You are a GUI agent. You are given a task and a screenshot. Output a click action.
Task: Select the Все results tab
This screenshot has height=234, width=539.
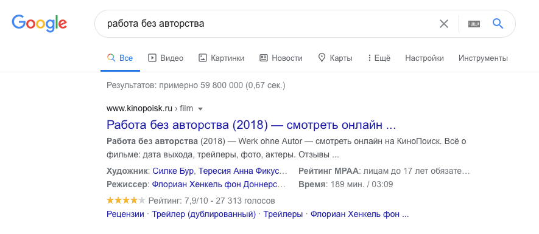click(x=120, y=58)
